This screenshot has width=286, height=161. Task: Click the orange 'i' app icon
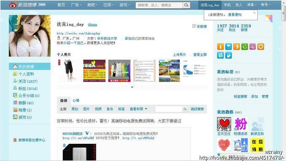click(220, 47)
